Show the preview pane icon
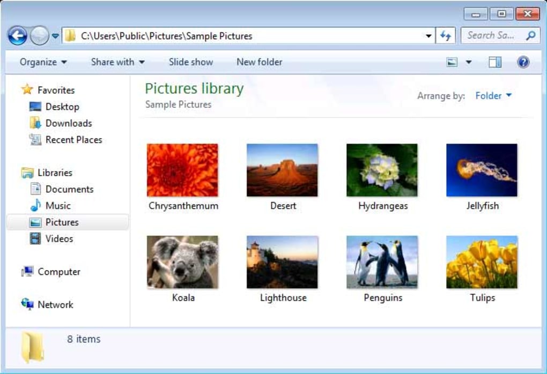The image size is (547, 374). [x=494, y=62]
